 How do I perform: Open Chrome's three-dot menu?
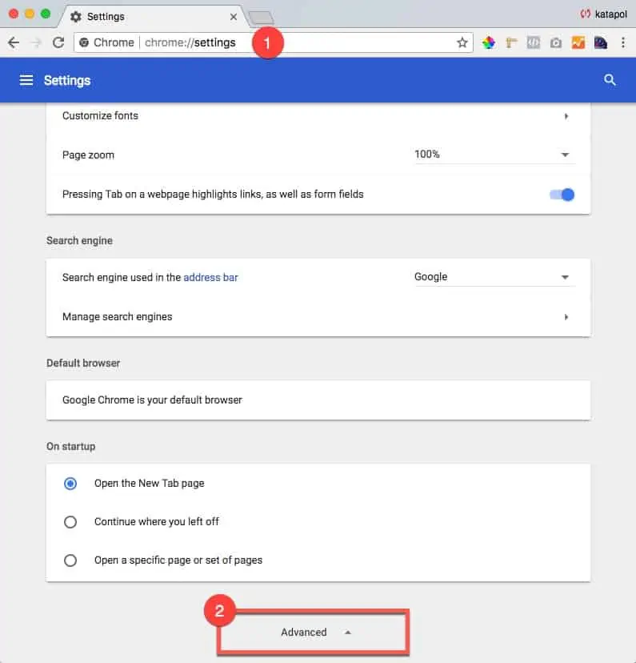[x=623, y=42]
